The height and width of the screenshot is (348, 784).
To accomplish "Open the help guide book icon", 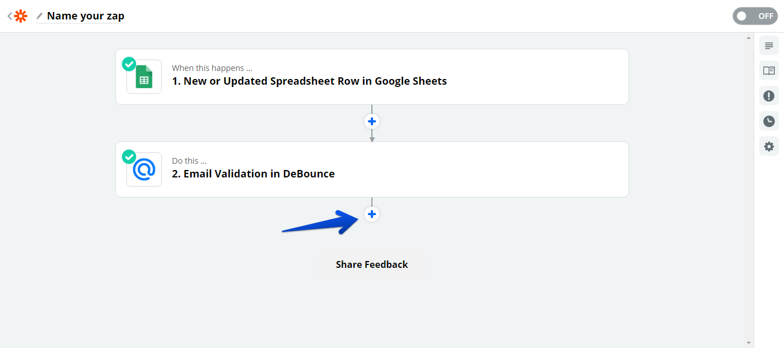I will tap(769, 70).
